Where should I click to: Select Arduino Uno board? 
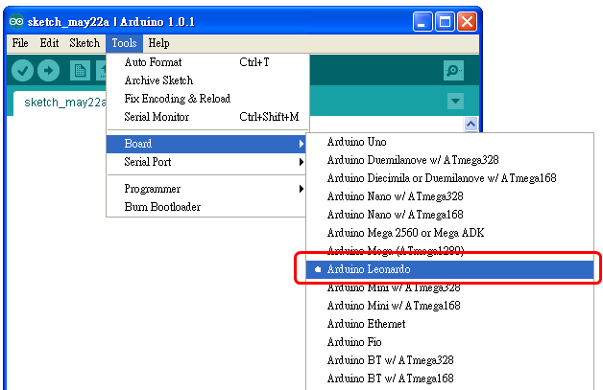click(450, 142)
